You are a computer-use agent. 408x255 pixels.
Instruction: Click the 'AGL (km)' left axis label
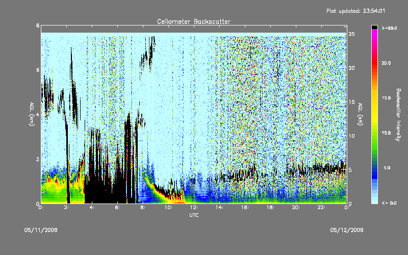coord(32,114)
